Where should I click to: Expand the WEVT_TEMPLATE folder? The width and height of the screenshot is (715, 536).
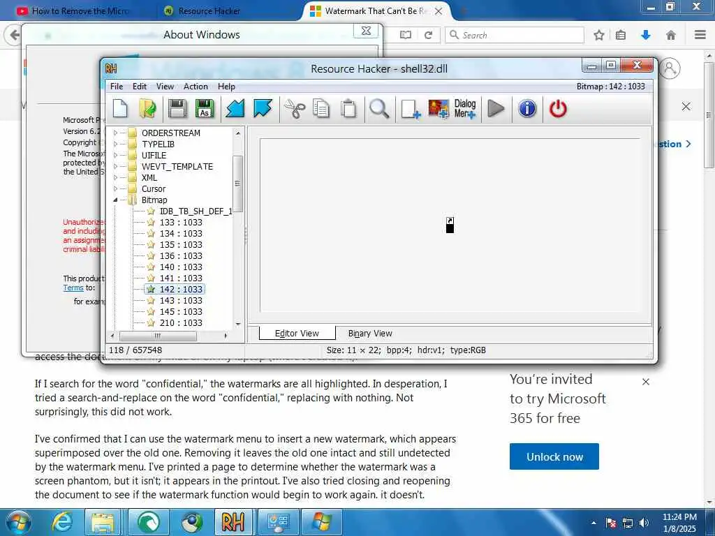pyautogui.click(x=115, y=166)
